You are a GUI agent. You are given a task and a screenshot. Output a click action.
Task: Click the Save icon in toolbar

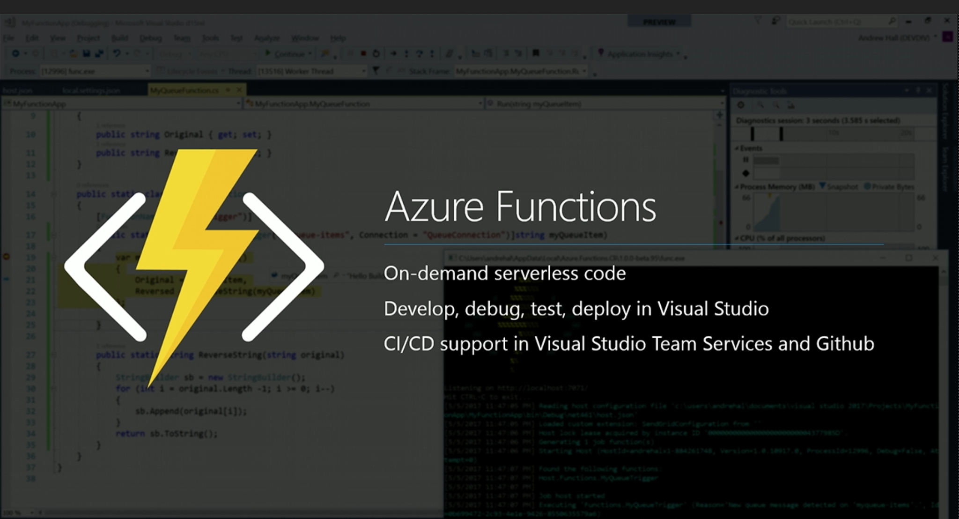coord(86,54)
